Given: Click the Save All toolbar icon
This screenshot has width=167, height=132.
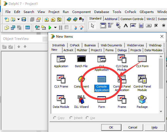Looking at the screenshot, I should coord(32,20).
